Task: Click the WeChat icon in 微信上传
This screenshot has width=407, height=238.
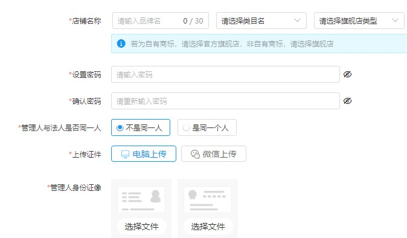Action: point(195,154)
